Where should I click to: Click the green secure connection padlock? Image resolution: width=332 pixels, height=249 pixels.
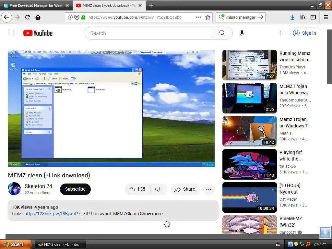83,17
